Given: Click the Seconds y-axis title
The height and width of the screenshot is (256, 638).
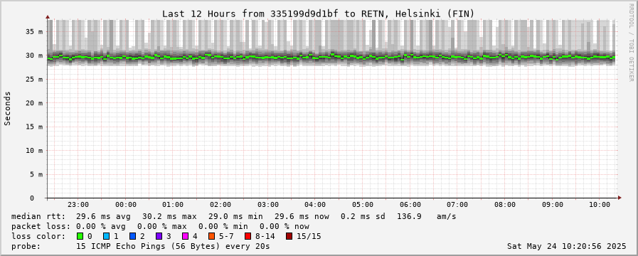Looking at the screenshot, I should coord(7,108).
